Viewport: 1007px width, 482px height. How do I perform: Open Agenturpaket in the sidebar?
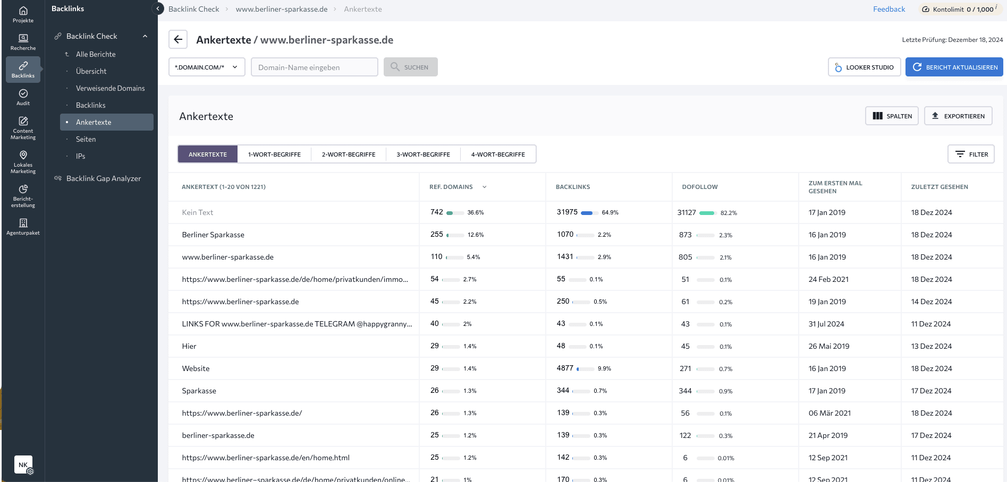coord(23,227)
